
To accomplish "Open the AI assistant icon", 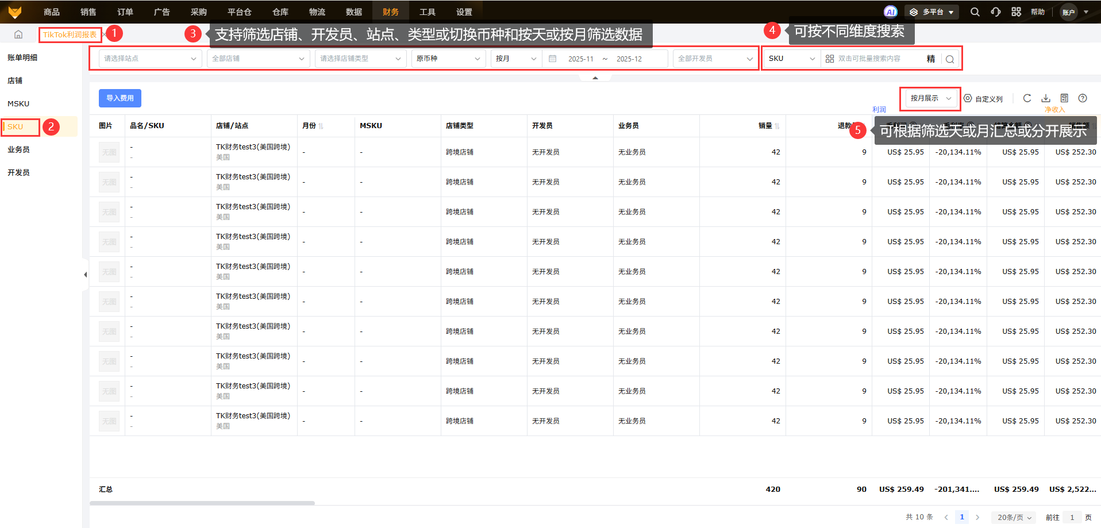I will (890, 11).
